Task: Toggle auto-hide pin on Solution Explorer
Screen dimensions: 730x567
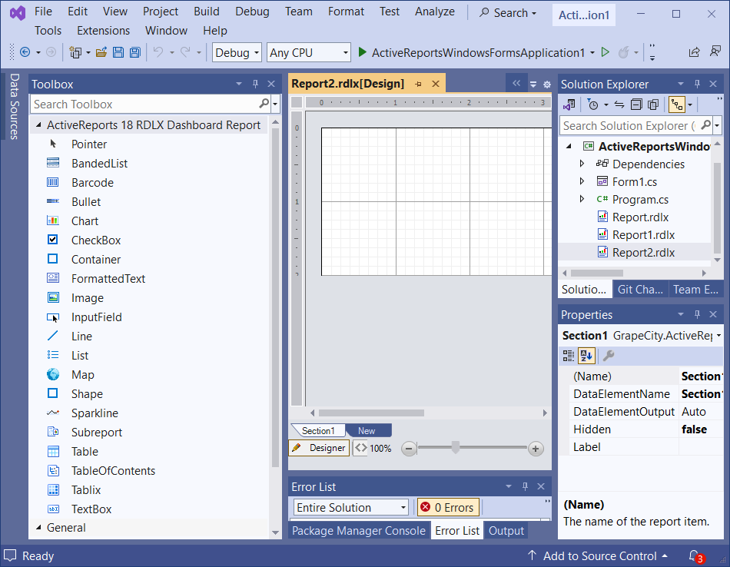Action: click(697, 84)
